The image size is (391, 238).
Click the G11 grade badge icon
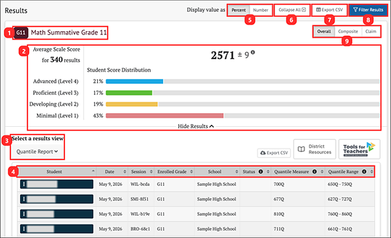[21, 33]
